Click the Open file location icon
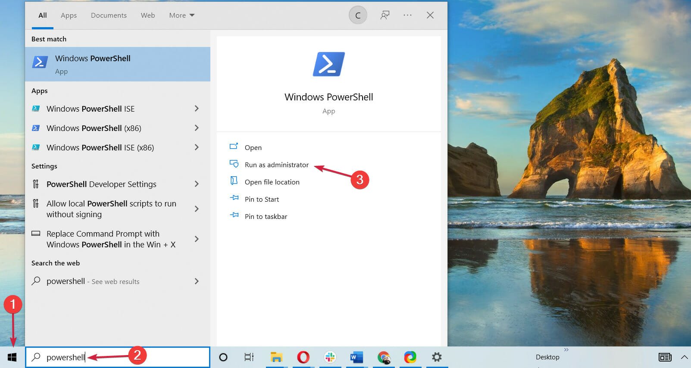 click(234, 181)
